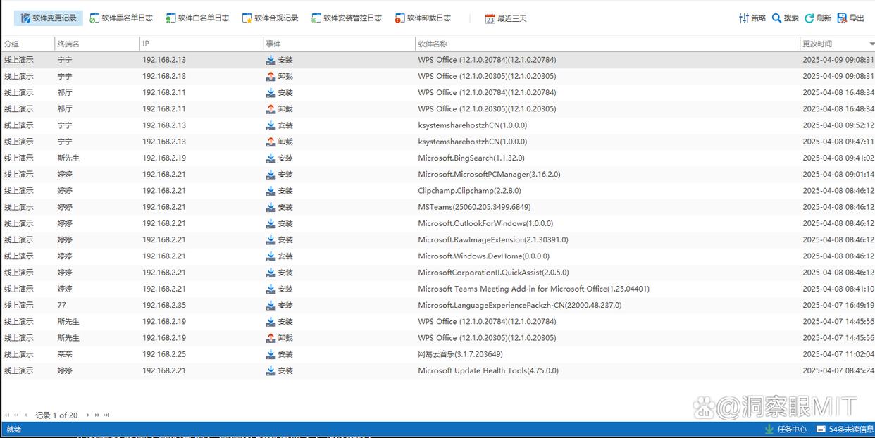Select 网易云音乐(3.1.7.203649) software name
This screenshot has height=438, width=875.
click(x=460, y=354)
